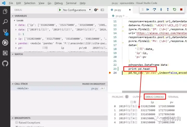This screenshot has width=187, height=127.
Task: Open the Debug menu
Action: click(58, 3)
